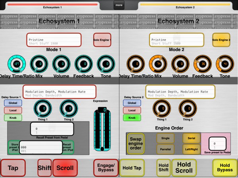The height and width of the screenshot is (178, 238).
Task: Open Echosystem 2 Modulation Depth parameter list
Action: [x=180, y=92]
